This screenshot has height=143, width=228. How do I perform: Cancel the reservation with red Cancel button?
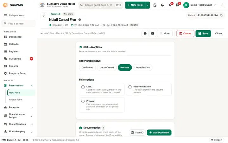coord(185,33)
